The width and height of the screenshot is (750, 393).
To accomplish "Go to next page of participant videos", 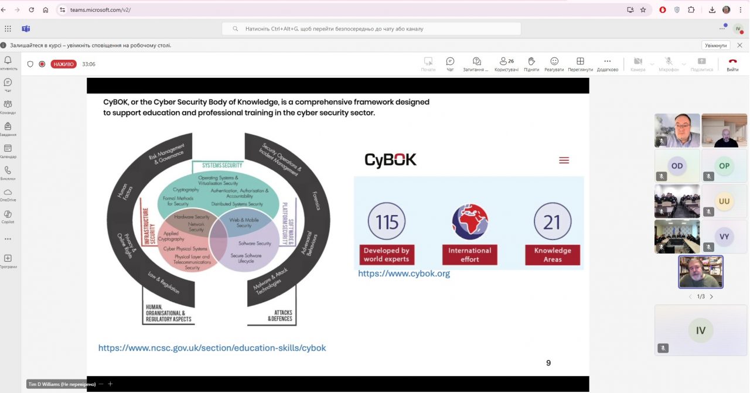I will pyautogui.click(x=711, y=297).
